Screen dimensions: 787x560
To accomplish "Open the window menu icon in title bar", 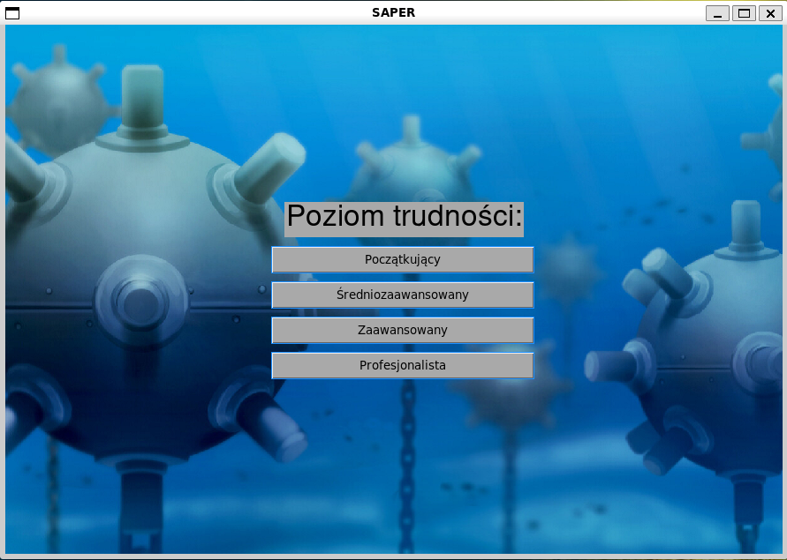I will [12, 13].
